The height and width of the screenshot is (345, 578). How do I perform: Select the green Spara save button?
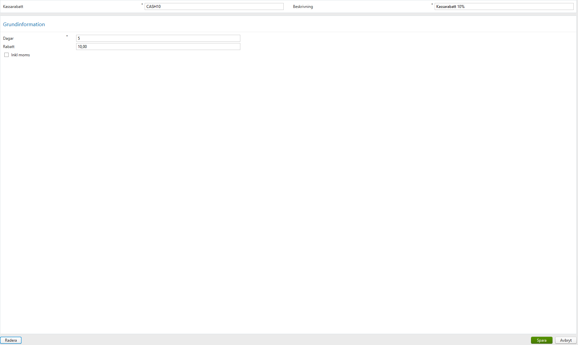tap(542, 340)
